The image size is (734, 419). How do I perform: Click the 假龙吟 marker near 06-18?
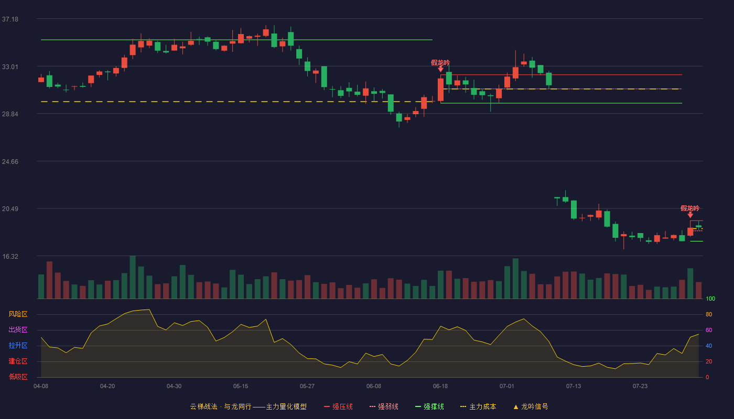pos(440,63)
